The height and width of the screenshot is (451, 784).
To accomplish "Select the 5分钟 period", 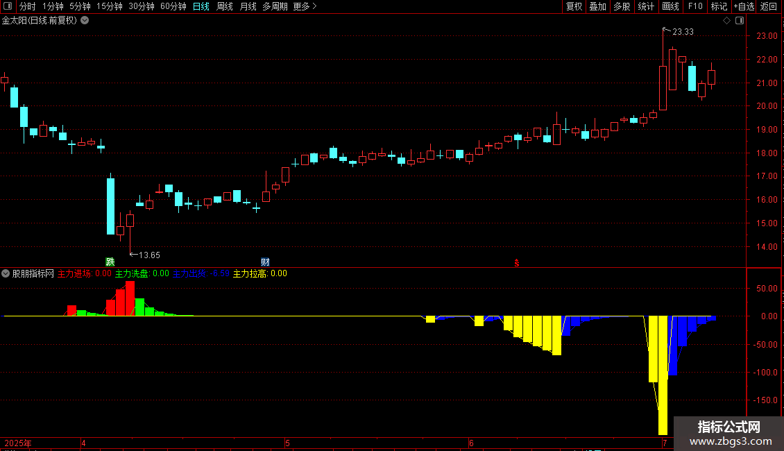I will (80, 6).
